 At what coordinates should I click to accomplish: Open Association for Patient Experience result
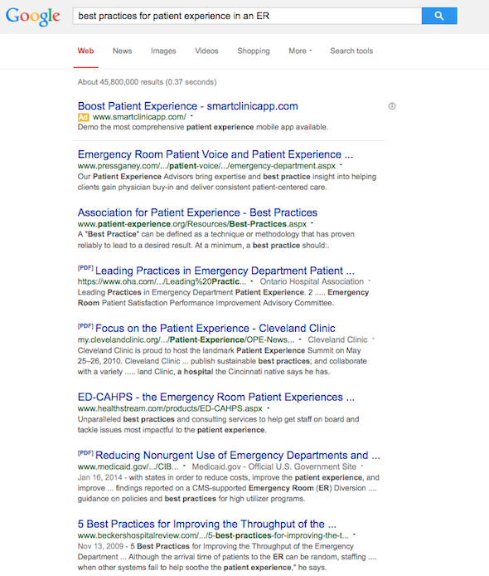pyautogui.click(x=197, y=212)
